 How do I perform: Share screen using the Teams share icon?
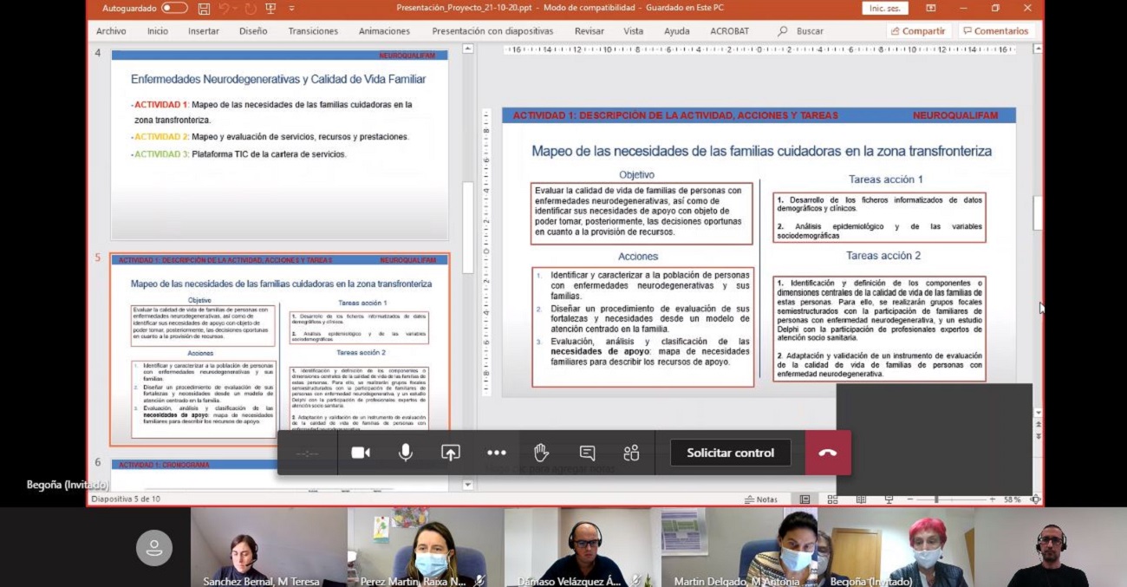pos(450,453)
